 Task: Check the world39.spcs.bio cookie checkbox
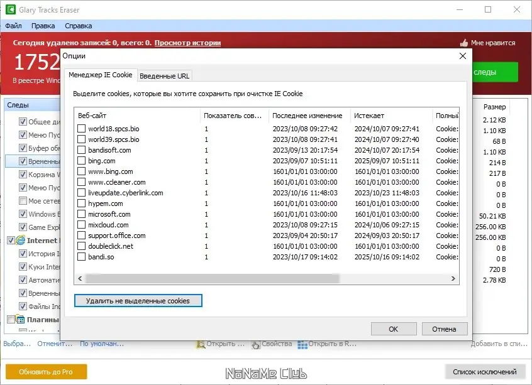point(81,139)
